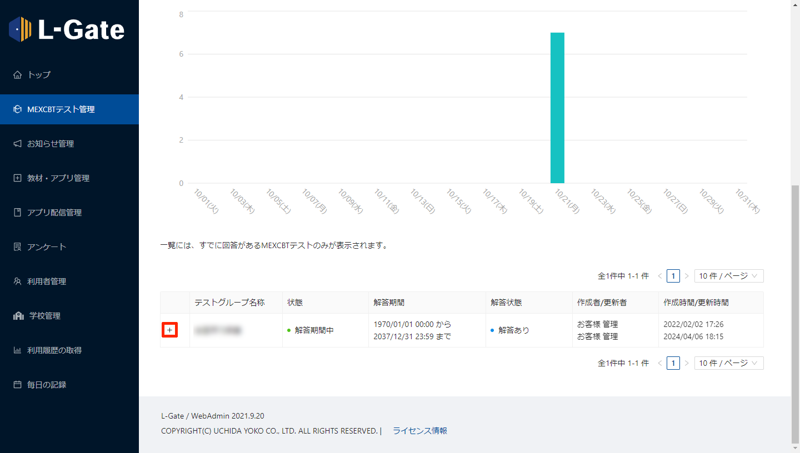This screenshot has height=453, width=800.
Task: Expand the test group row with plus button
Action: (x=170, y=330)
